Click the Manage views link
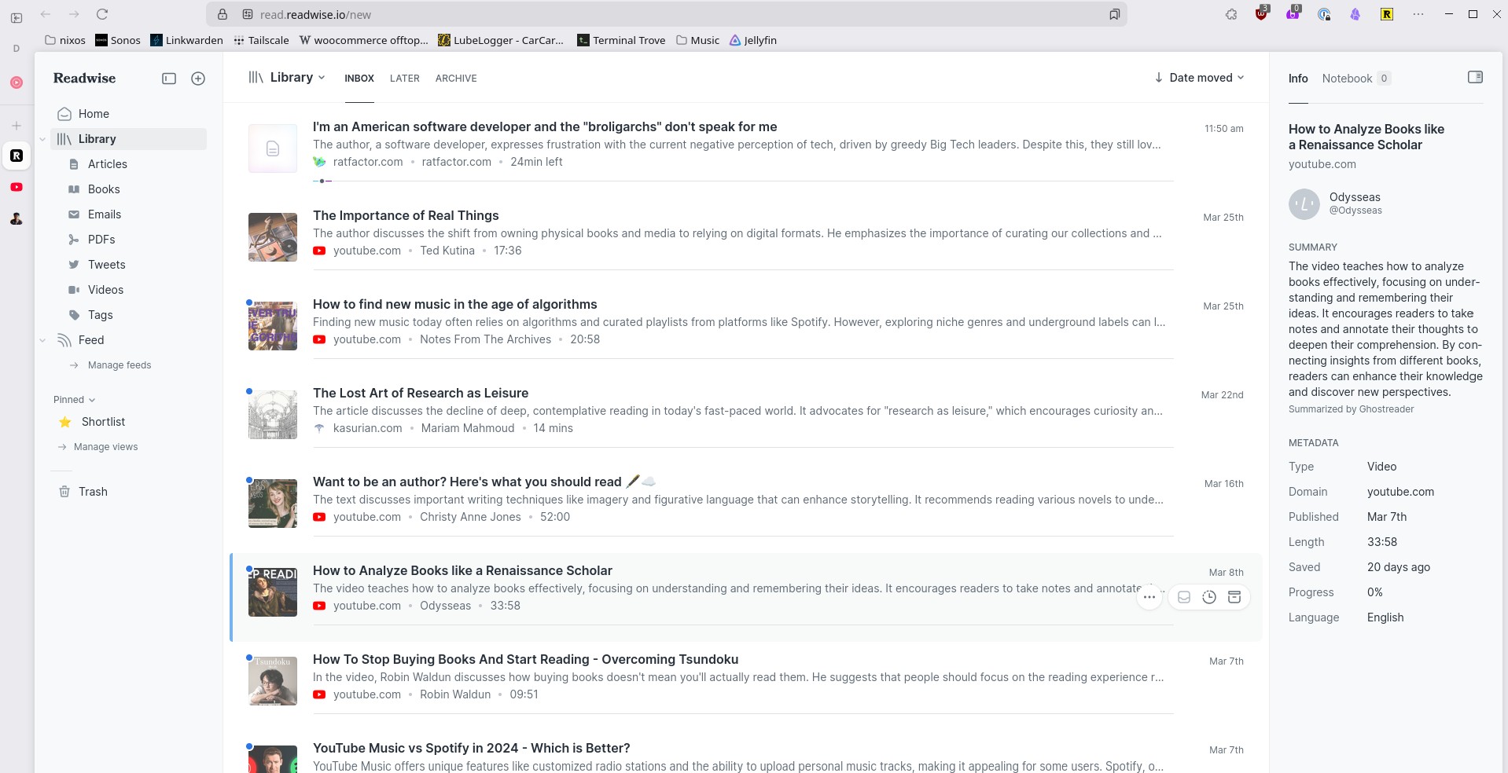This screenshot has width=1508, height=773. [x=105, y=447]
